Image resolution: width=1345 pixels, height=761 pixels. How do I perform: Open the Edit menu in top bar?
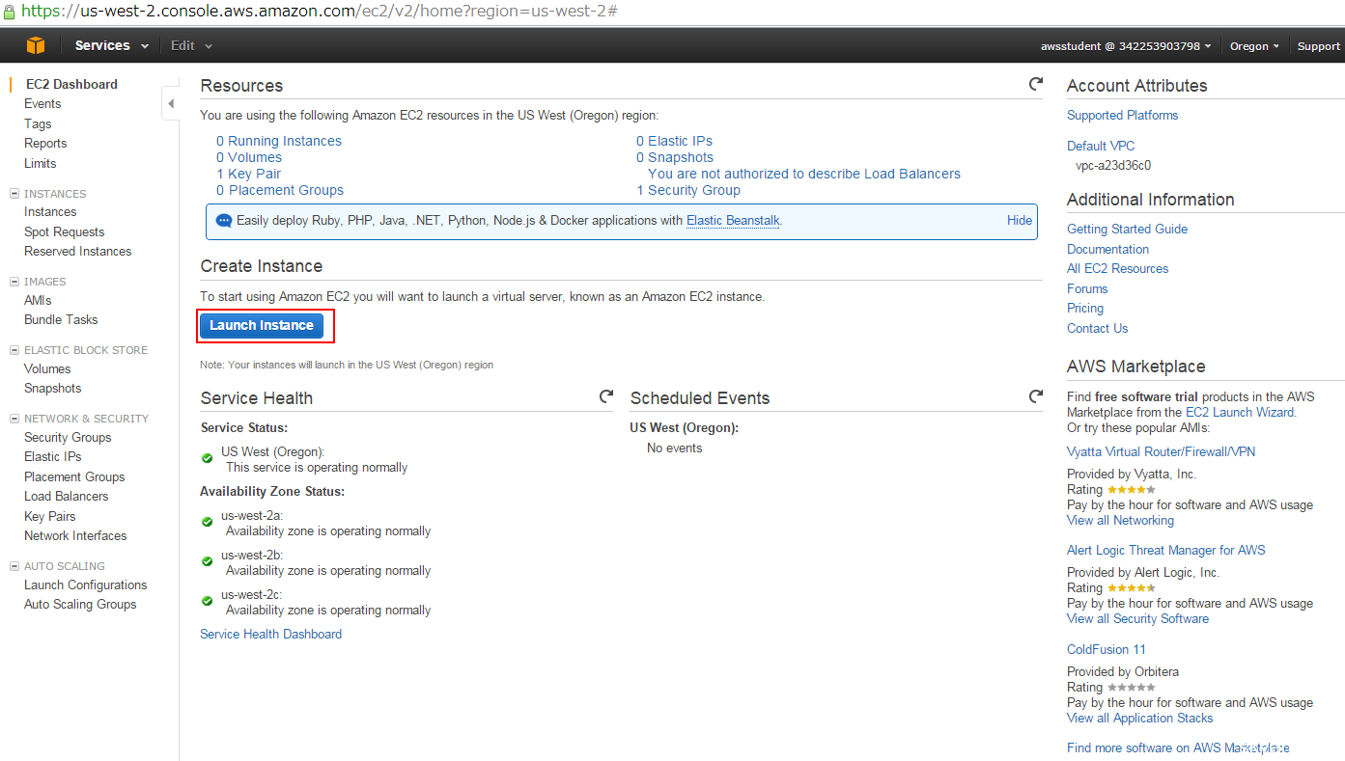coord(191,45)
